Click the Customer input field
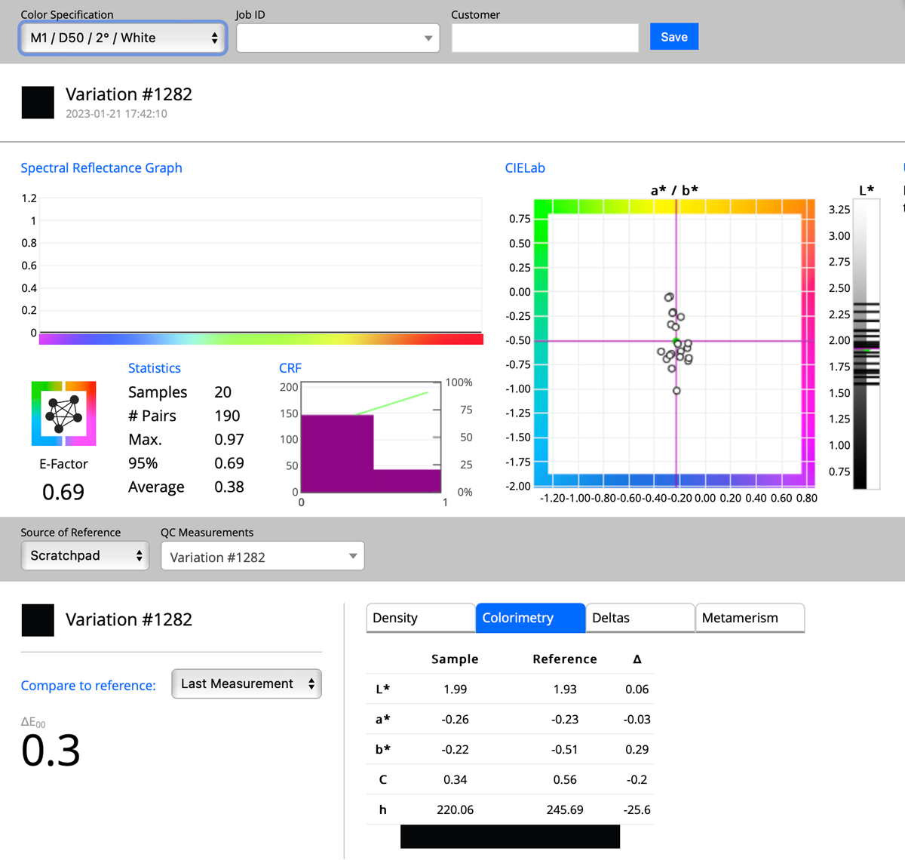 click(545, 38)
